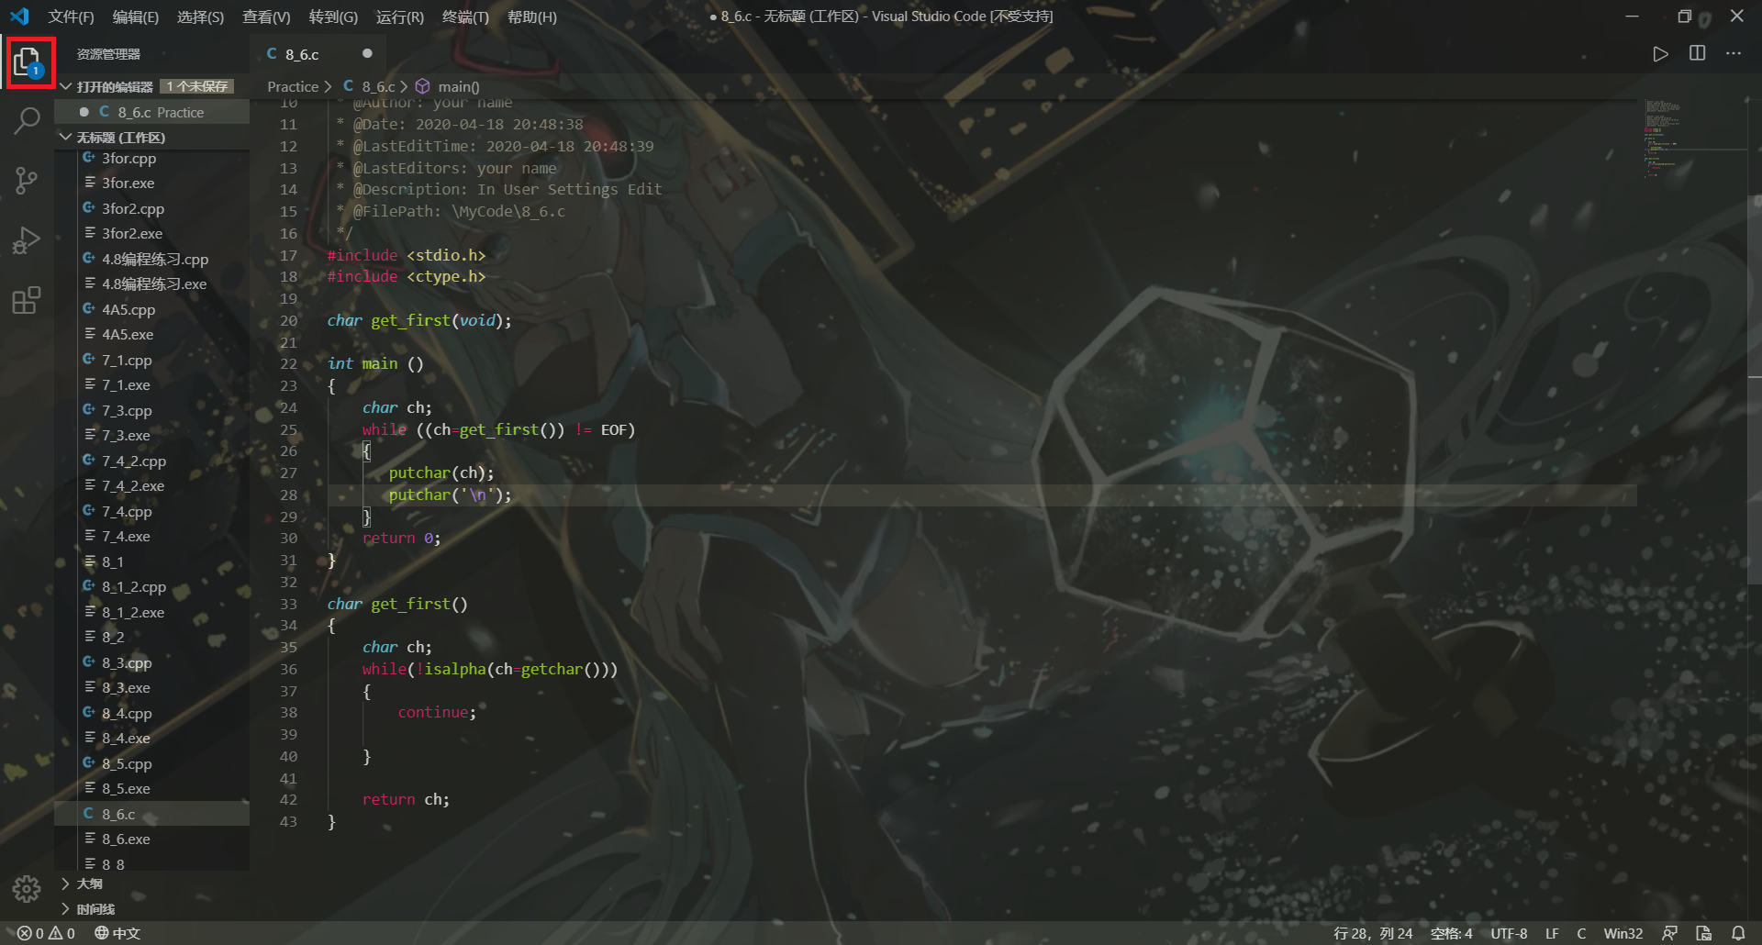This screenshot has height=945, width=1762.
Task: Open the Run and Debug view
Action: pos(28,240)
